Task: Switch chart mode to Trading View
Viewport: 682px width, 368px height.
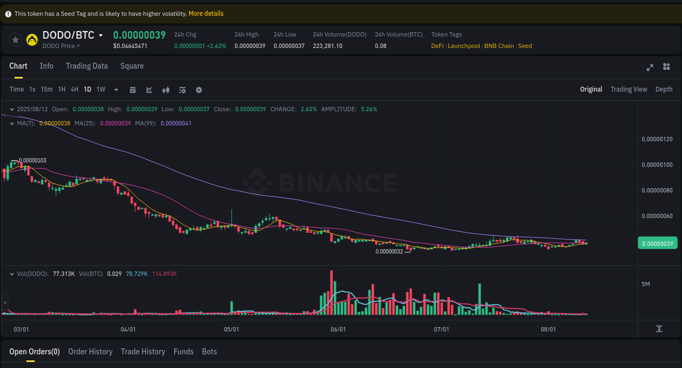Action: tap(629, 89)
